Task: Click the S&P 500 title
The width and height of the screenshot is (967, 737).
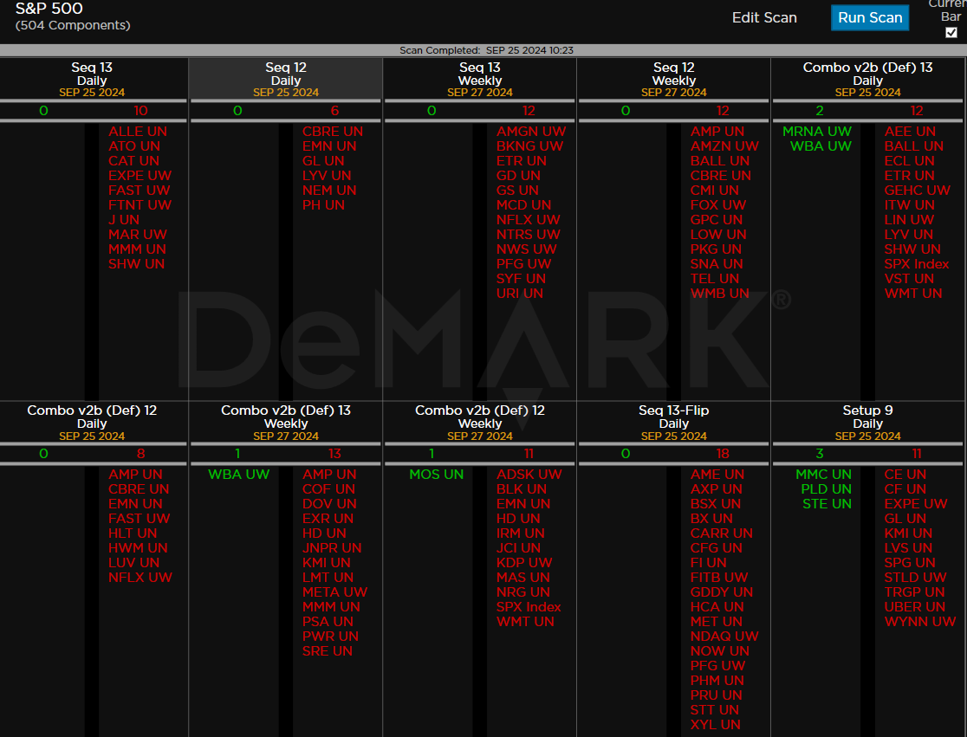Action: (x=49, y=10)
